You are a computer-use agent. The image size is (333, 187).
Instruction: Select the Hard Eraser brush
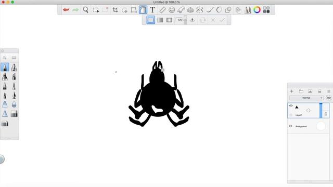tap(14, 114)
